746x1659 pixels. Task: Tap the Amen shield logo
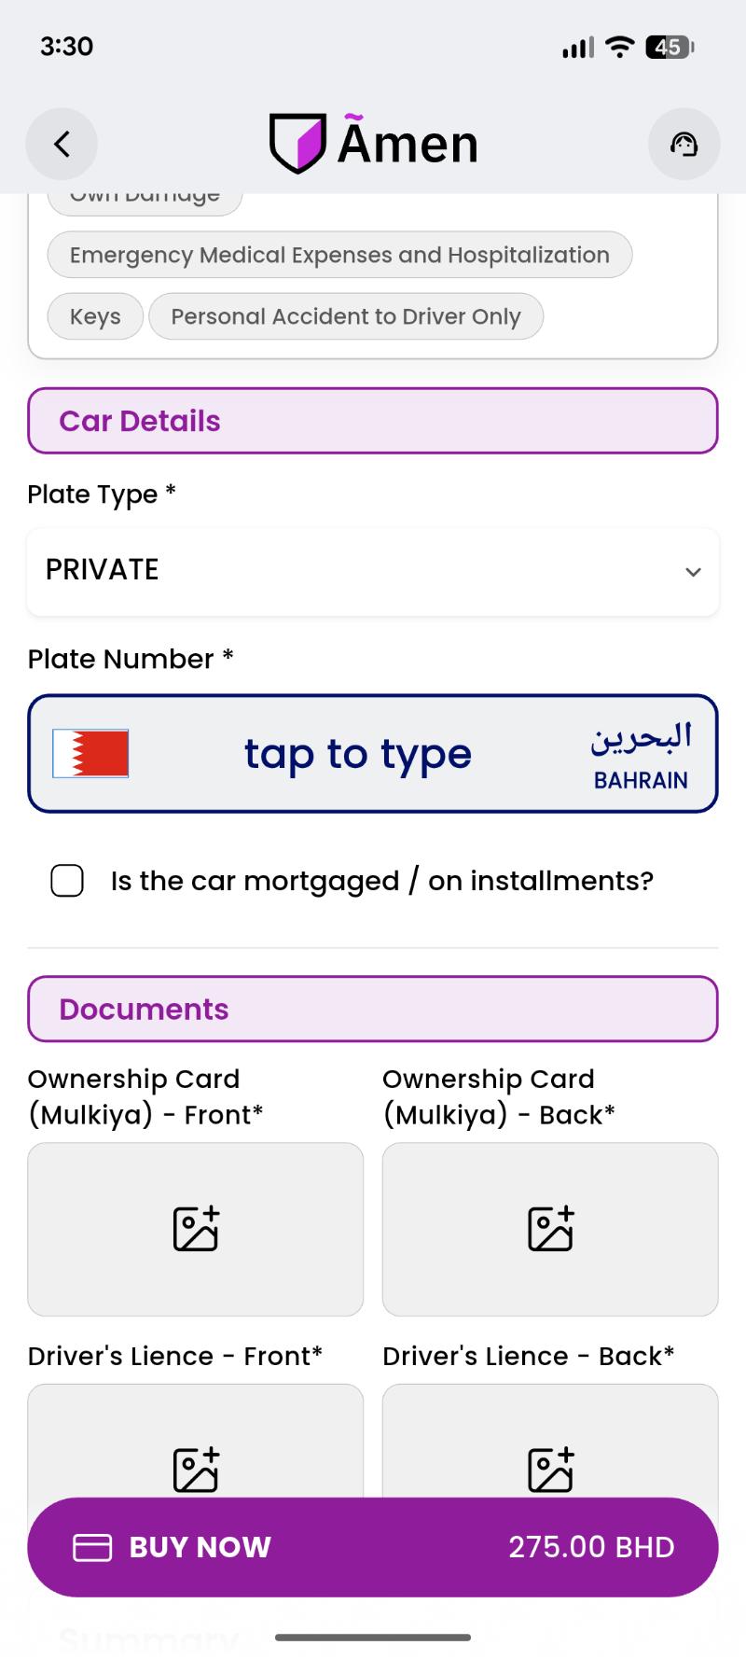(297, 144)
